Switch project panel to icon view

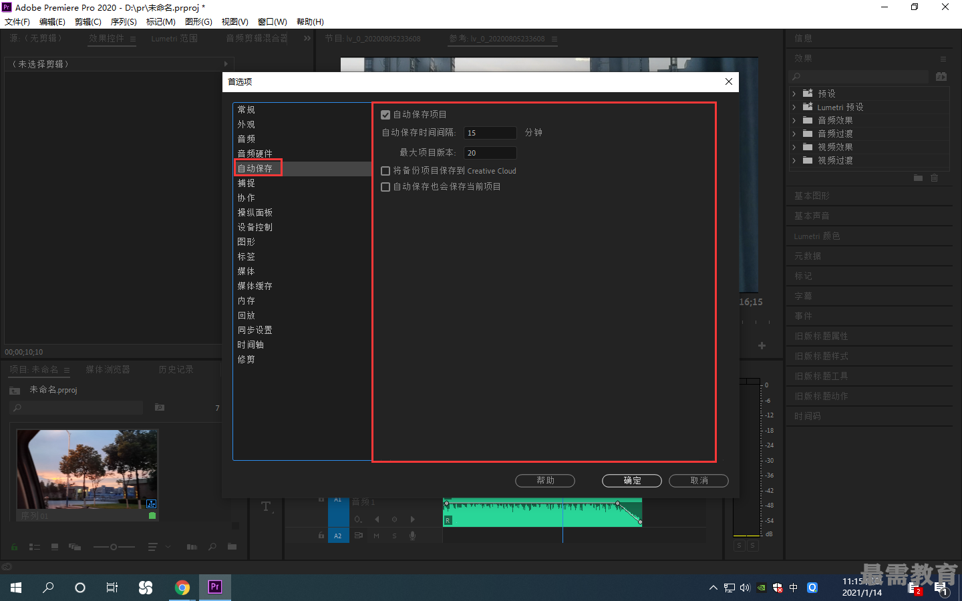pos(55,547)
